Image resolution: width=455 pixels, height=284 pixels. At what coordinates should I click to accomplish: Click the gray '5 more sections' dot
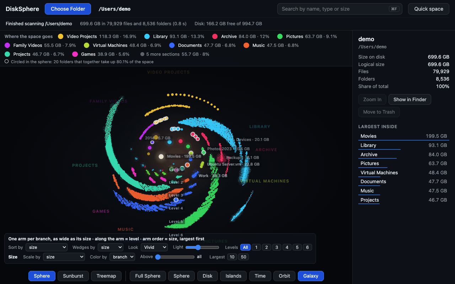143,54
